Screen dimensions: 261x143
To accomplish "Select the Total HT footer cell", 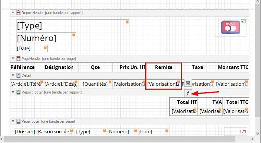I will [184, 102].
